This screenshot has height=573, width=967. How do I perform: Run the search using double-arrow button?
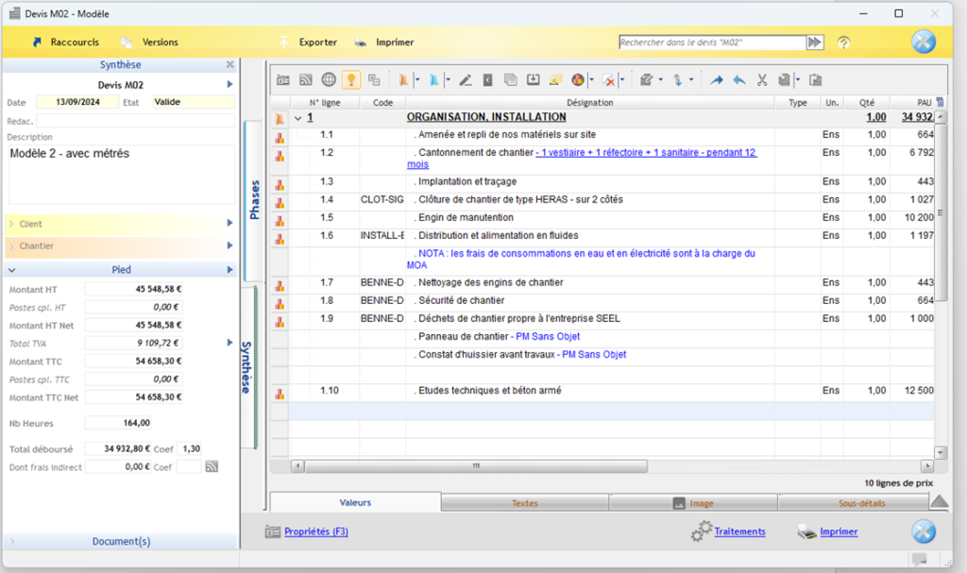[x=814, y=42]
